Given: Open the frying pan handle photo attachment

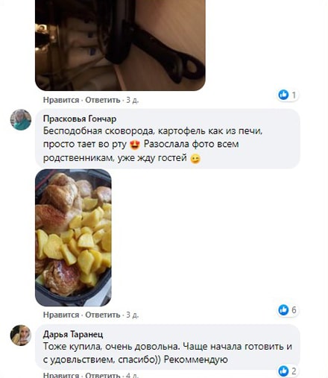Looking at the screenshot, I should tap(120, 45).
